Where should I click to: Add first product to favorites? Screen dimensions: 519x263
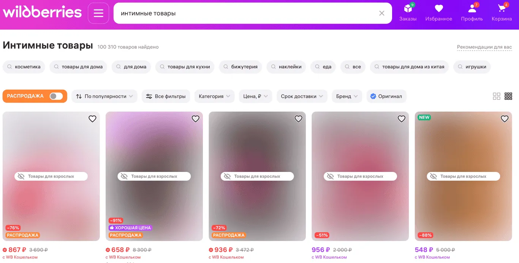click(x=92, y=119)
